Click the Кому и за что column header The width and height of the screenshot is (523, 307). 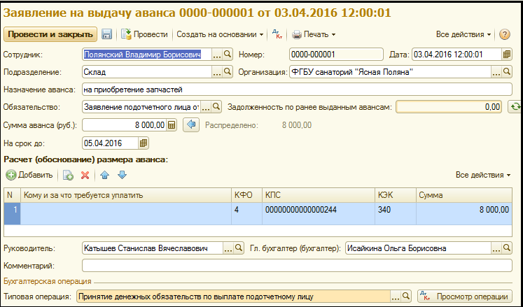click(x=126, y=195)
